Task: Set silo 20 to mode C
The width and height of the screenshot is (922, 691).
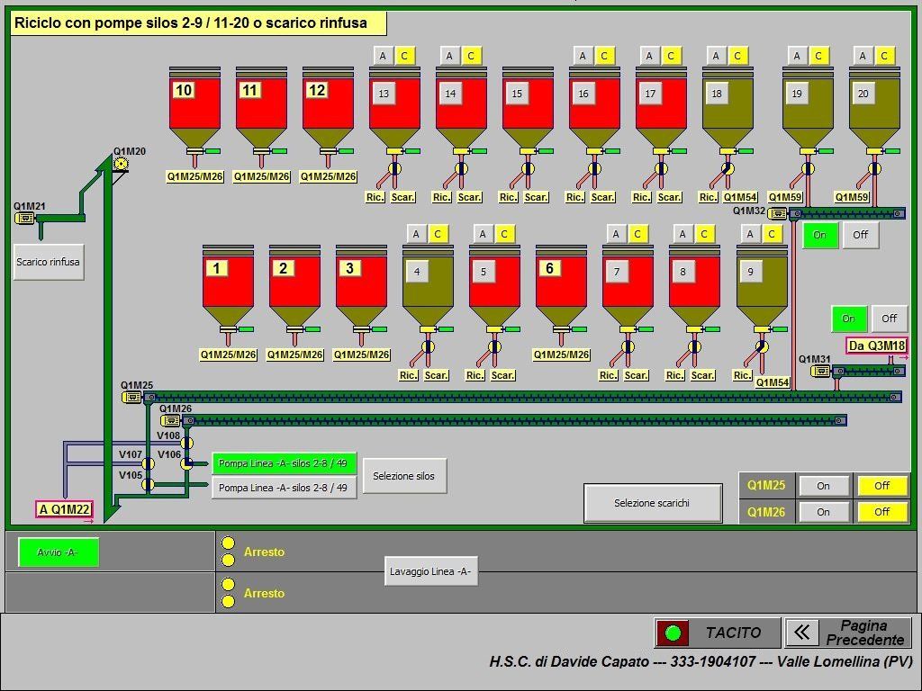Action: [x=884, y=56]
